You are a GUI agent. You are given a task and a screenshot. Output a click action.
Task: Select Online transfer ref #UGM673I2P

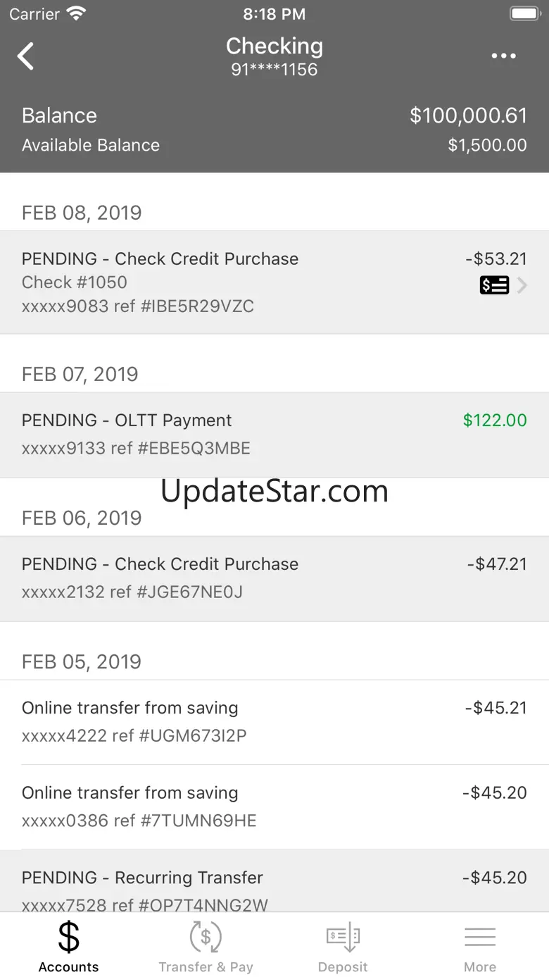[274, 722]
